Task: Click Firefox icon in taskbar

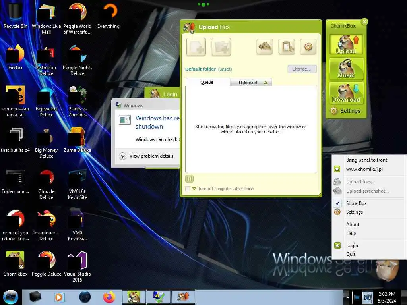Action: coord(109,297)
